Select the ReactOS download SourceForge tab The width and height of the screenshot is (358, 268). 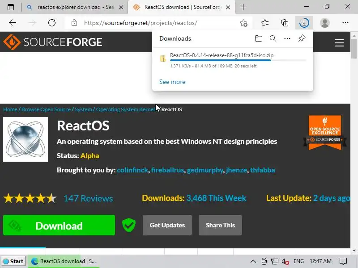tap(182, 7)
